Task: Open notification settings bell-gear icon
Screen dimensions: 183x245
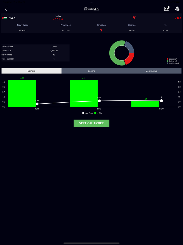Action: [177, 9]
